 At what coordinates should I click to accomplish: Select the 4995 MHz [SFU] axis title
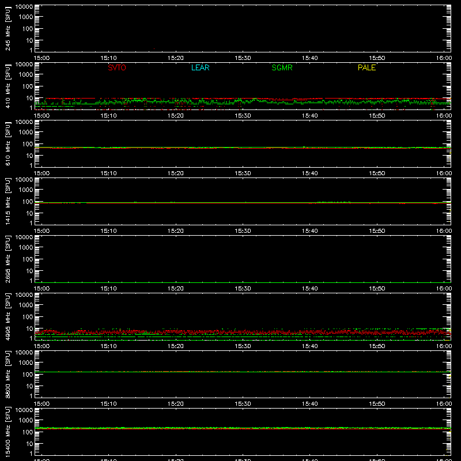tap(8, 316)
